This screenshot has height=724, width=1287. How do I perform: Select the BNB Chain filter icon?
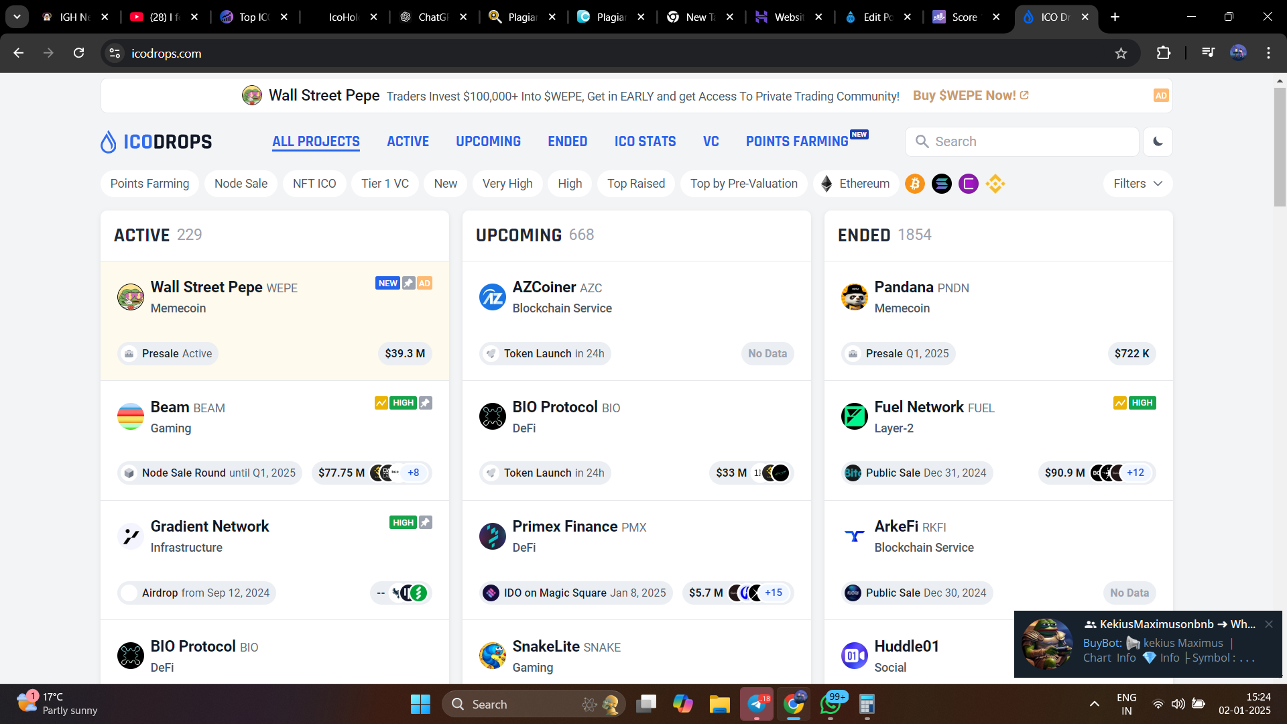(995, 183)
